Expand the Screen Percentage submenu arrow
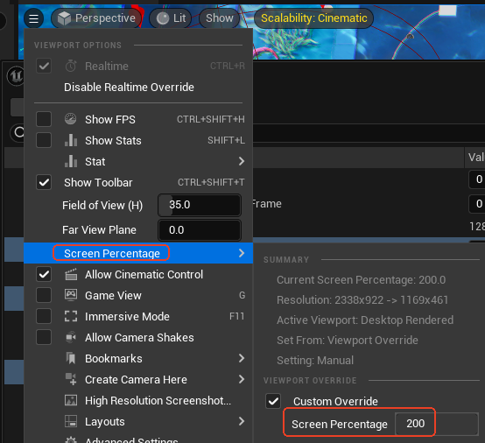This screenshot has height=443, width=485. click(242, 253)
